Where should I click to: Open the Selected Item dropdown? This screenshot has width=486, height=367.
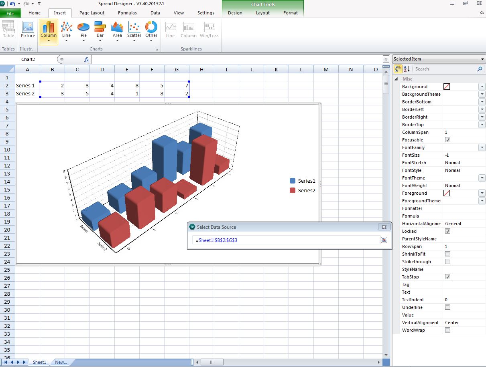[x=482, y=59]
